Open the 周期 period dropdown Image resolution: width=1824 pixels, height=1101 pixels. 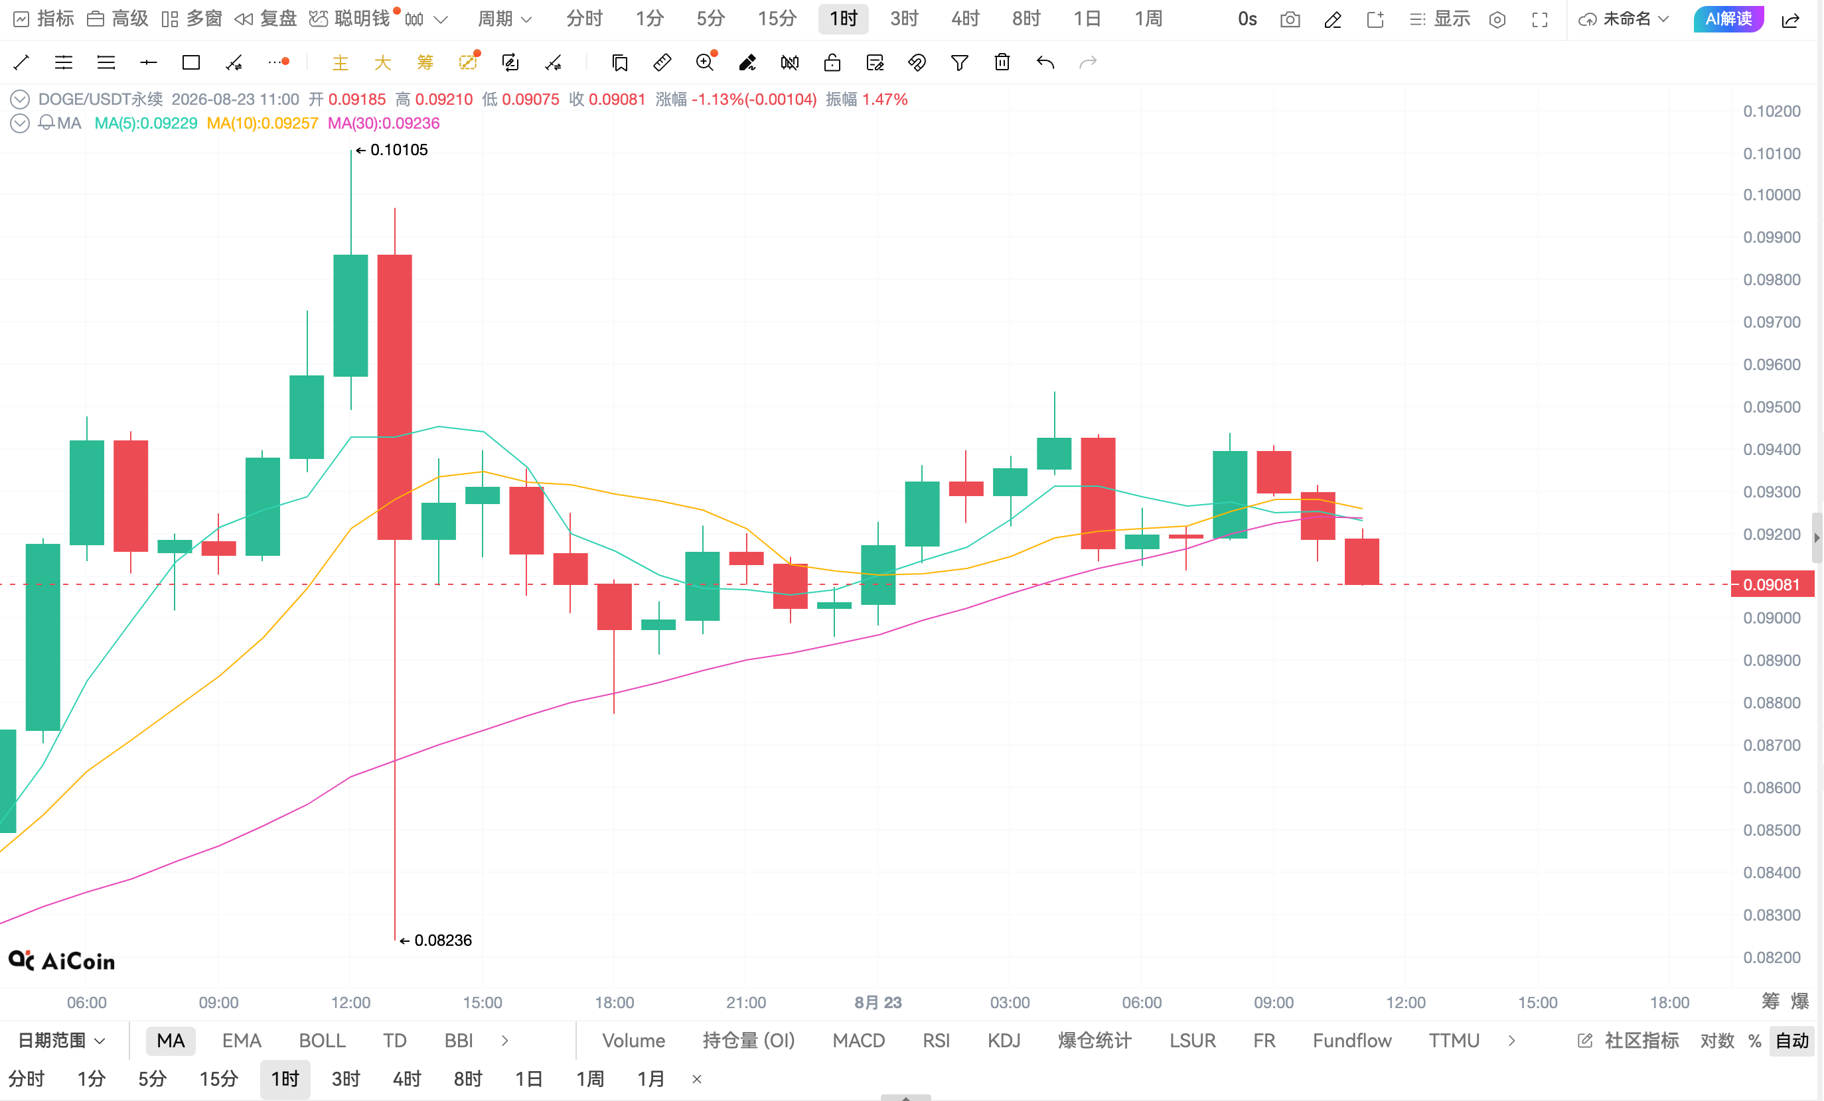505,19
